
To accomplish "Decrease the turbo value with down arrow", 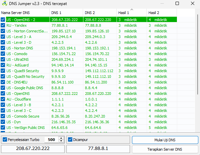I will 61,141.
